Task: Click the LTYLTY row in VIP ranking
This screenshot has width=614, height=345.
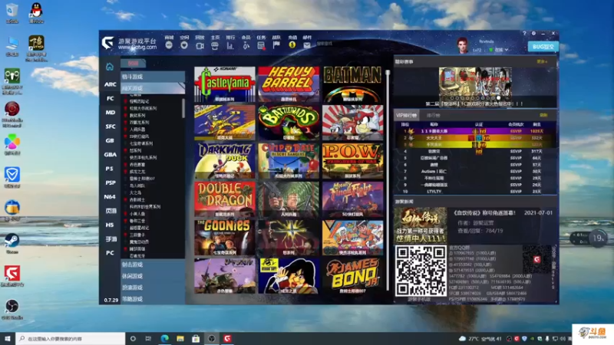Action: (475, 191)
